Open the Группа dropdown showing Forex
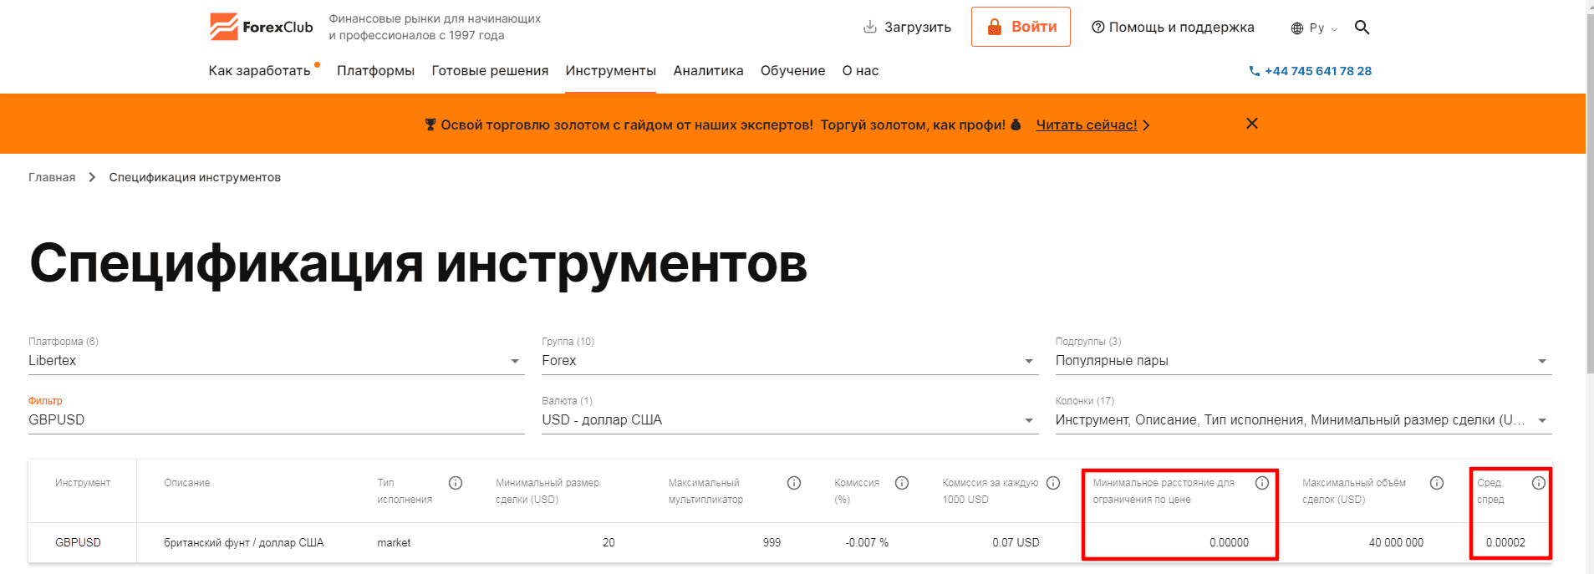 [790, 361]
